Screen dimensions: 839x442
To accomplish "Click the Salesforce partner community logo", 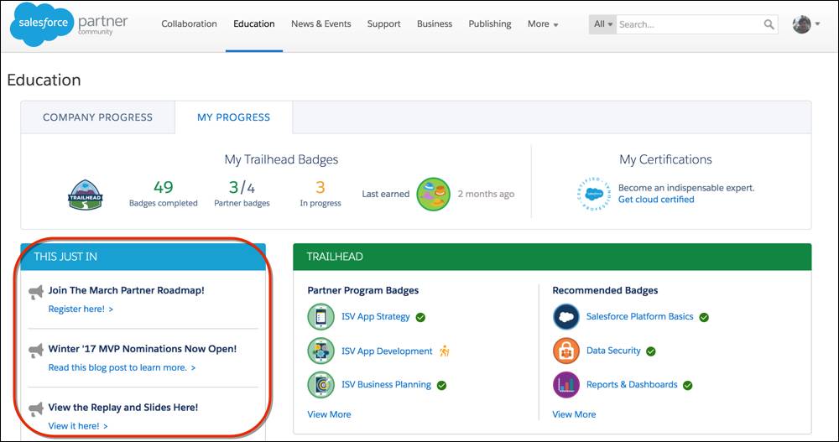I will [69, 24].
